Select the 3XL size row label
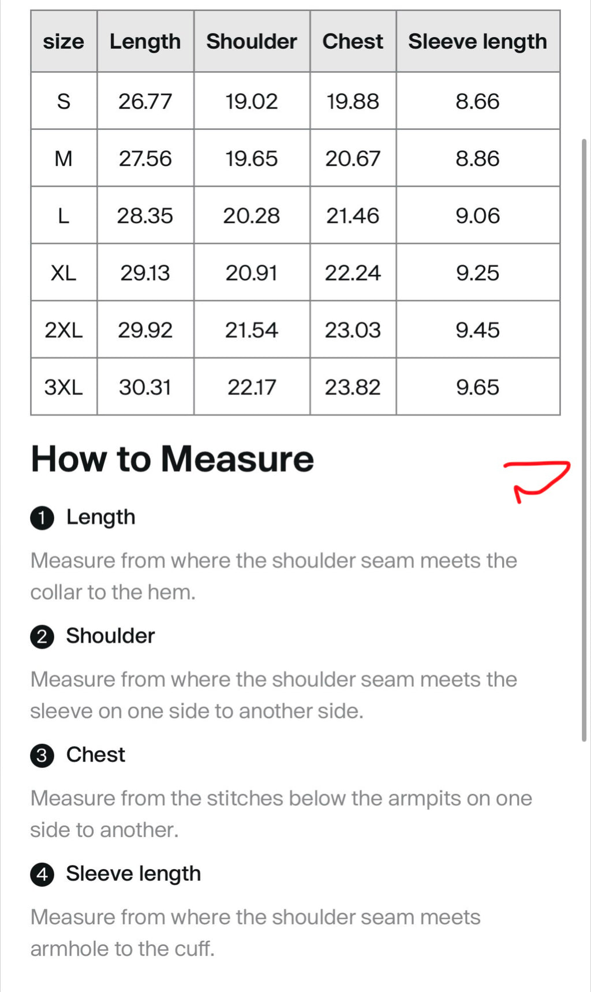The width and height of the screenshot is (591, 992). (63, 387)
